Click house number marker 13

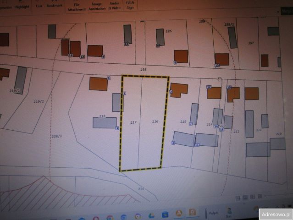point(82,56)
